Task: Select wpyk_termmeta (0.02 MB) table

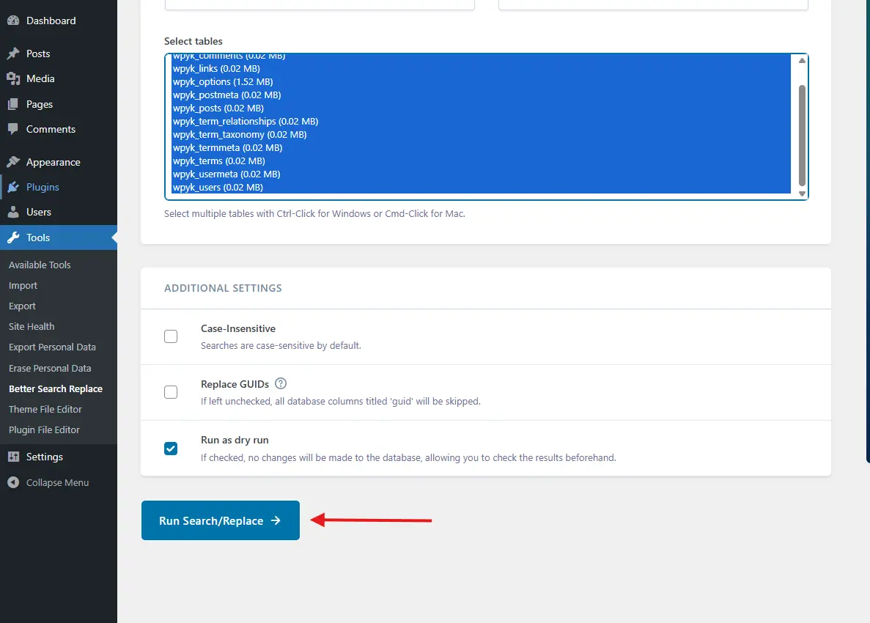Action: point(481,147)
